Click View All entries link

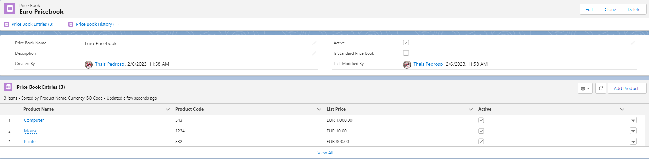(325, 153)
